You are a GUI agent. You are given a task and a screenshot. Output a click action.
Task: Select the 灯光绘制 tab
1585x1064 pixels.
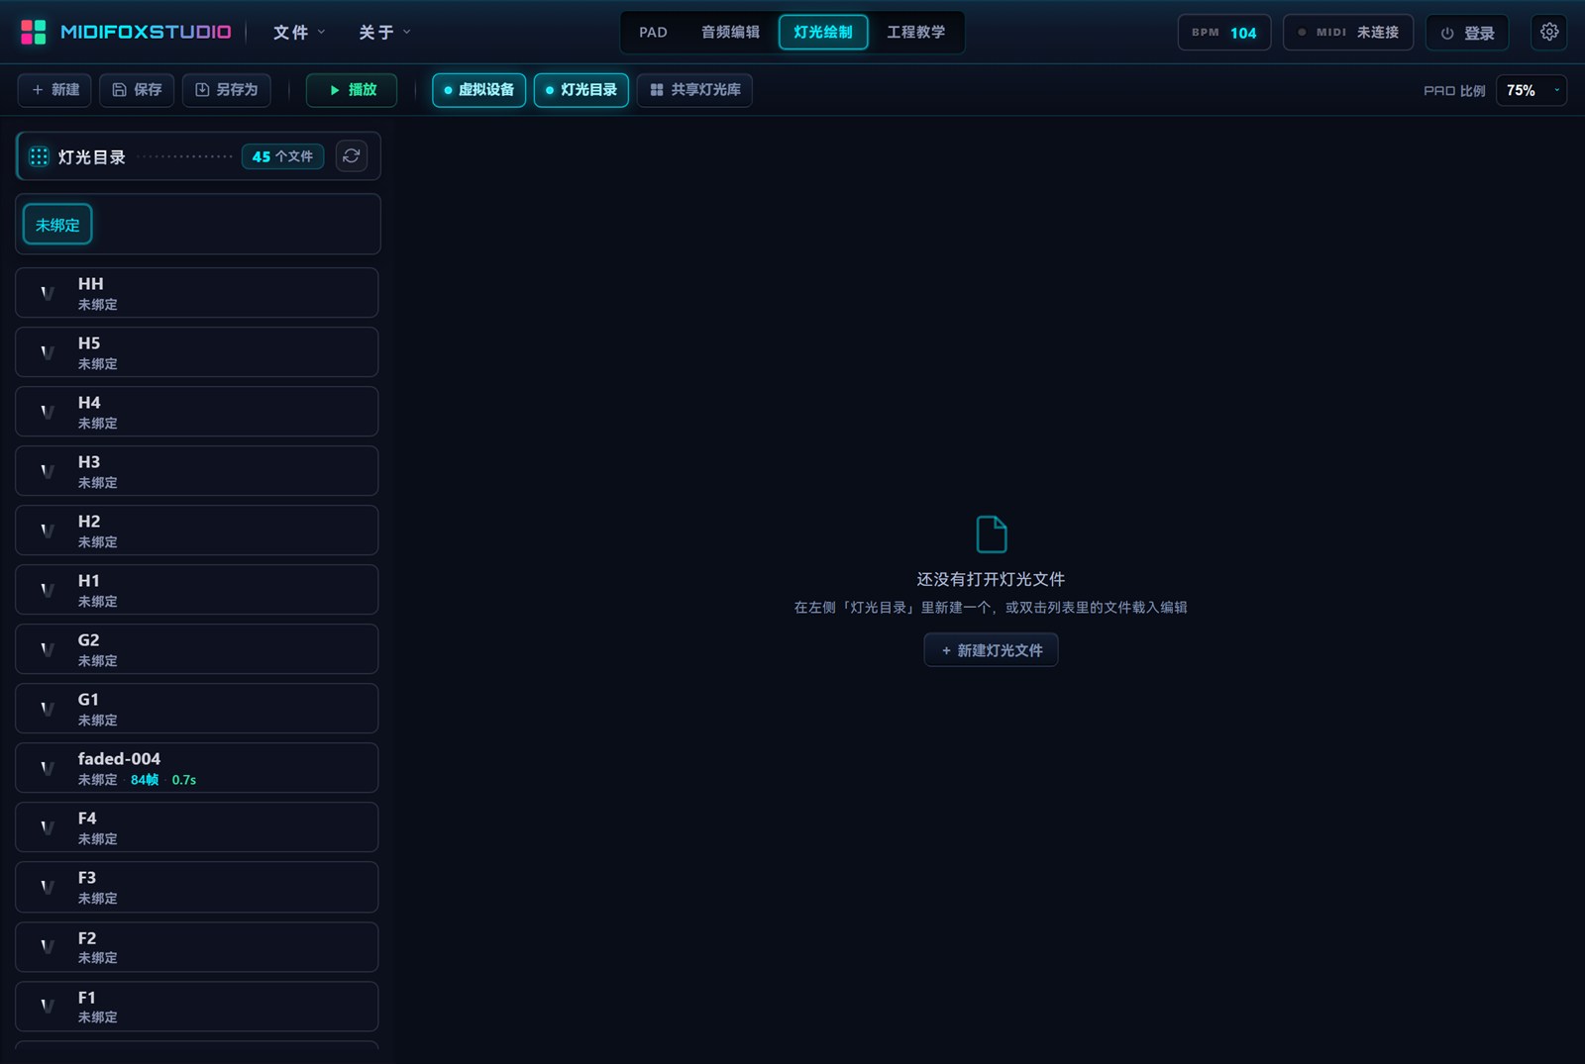823,32
